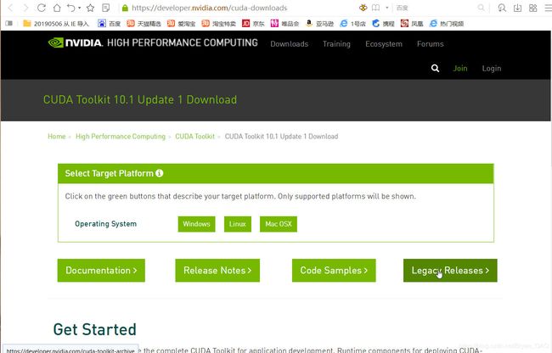The width and height of the screenshot is (552, 353).
Task: Open the reader/notes page icon in toolbar
Action: coord(105,8)
